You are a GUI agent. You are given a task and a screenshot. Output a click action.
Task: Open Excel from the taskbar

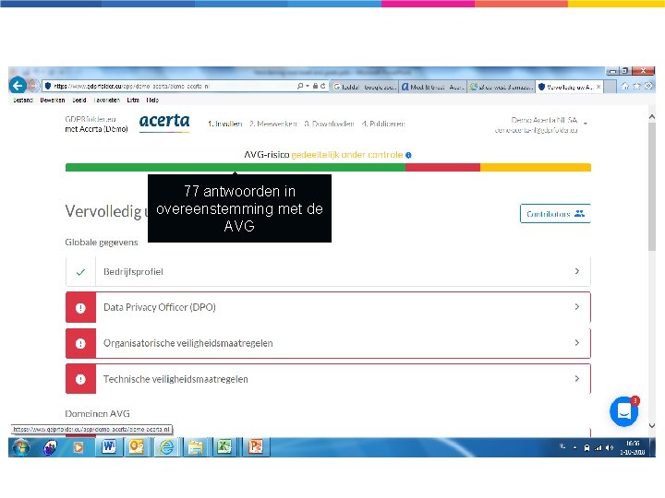click(224, 446)
